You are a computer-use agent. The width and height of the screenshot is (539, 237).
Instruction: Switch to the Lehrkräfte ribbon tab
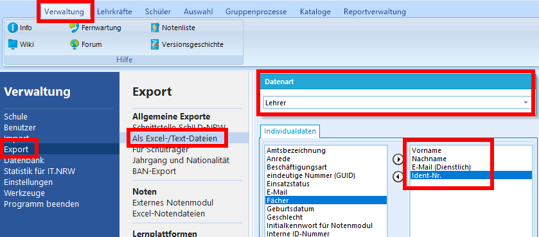[x=114, y=12]
